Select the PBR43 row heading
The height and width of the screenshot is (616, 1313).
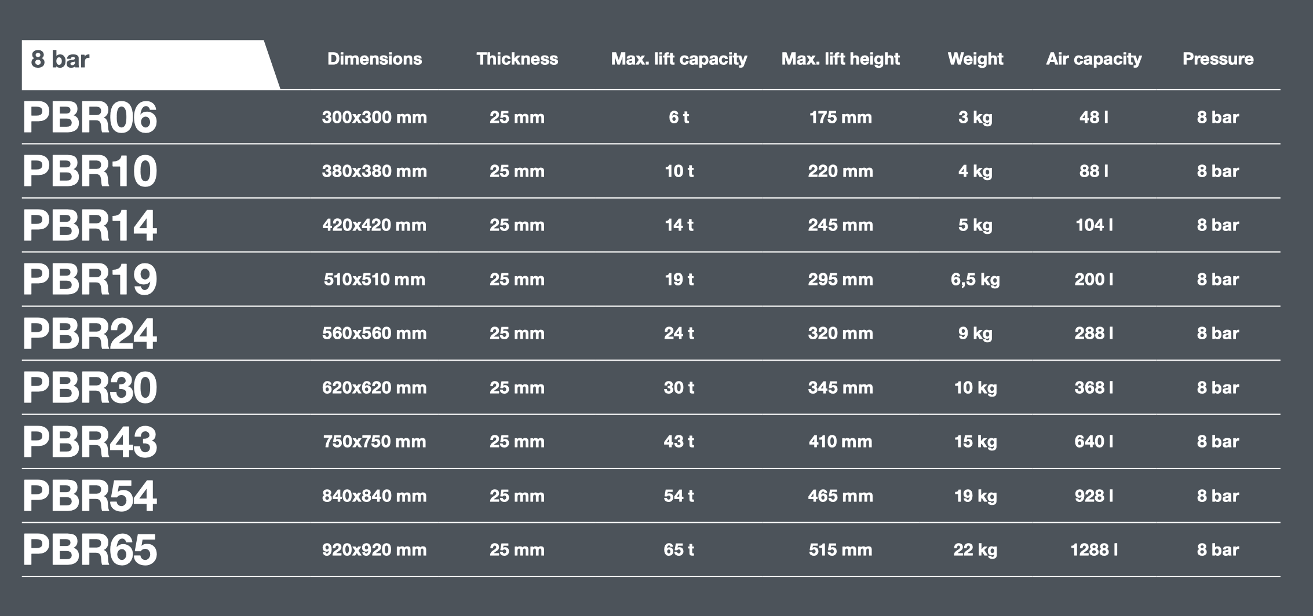click(x=90, y=442)
